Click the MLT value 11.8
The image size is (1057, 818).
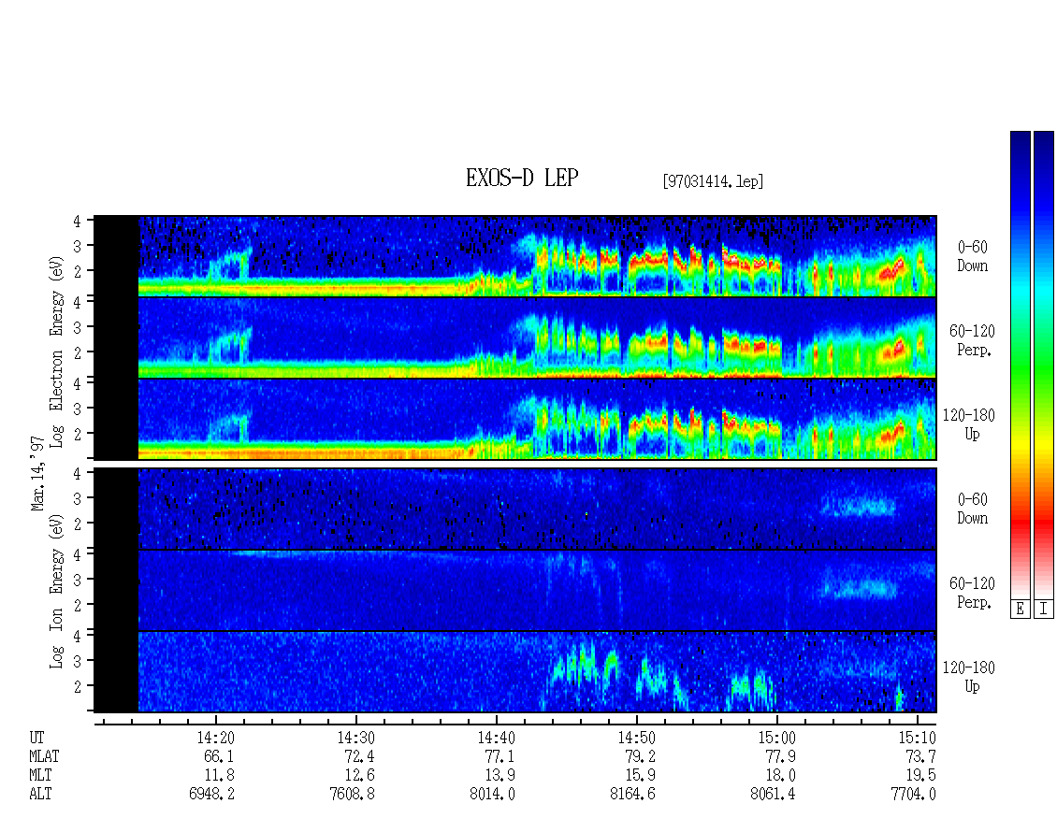[x=219, y=776]
